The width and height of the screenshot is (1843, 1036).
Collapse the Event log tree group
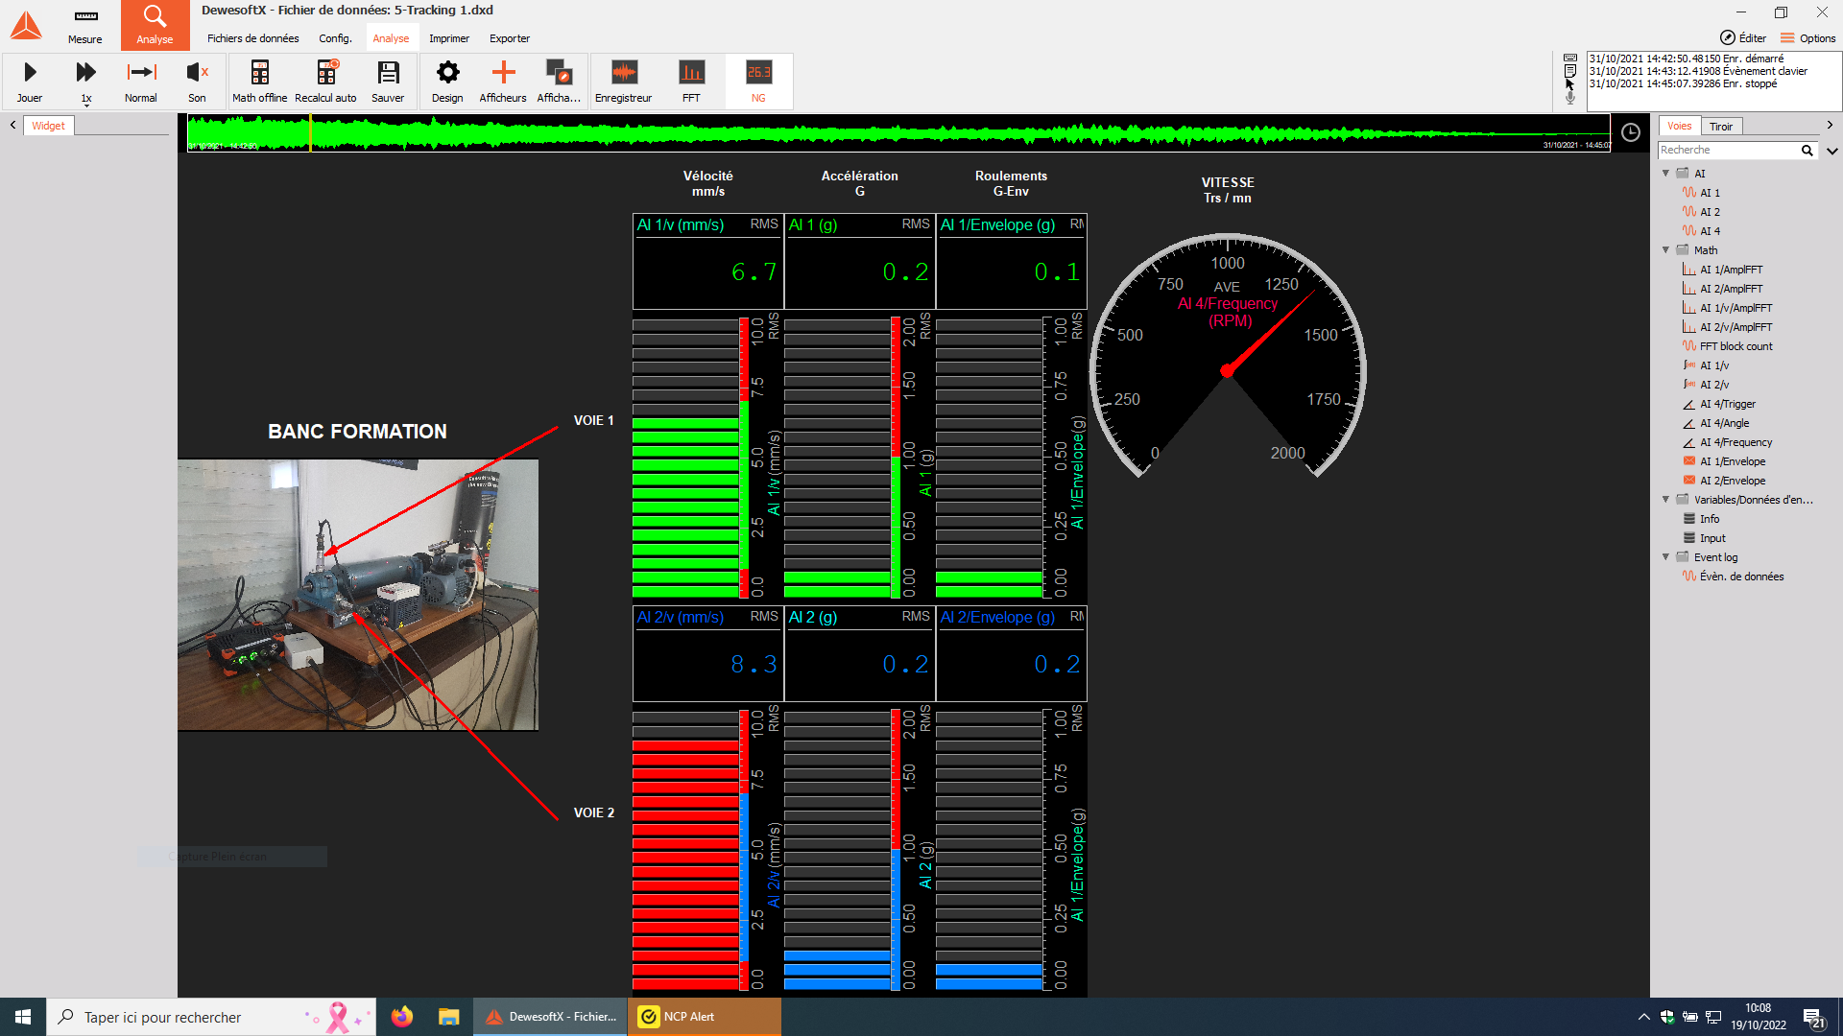tap(1666, 557)
